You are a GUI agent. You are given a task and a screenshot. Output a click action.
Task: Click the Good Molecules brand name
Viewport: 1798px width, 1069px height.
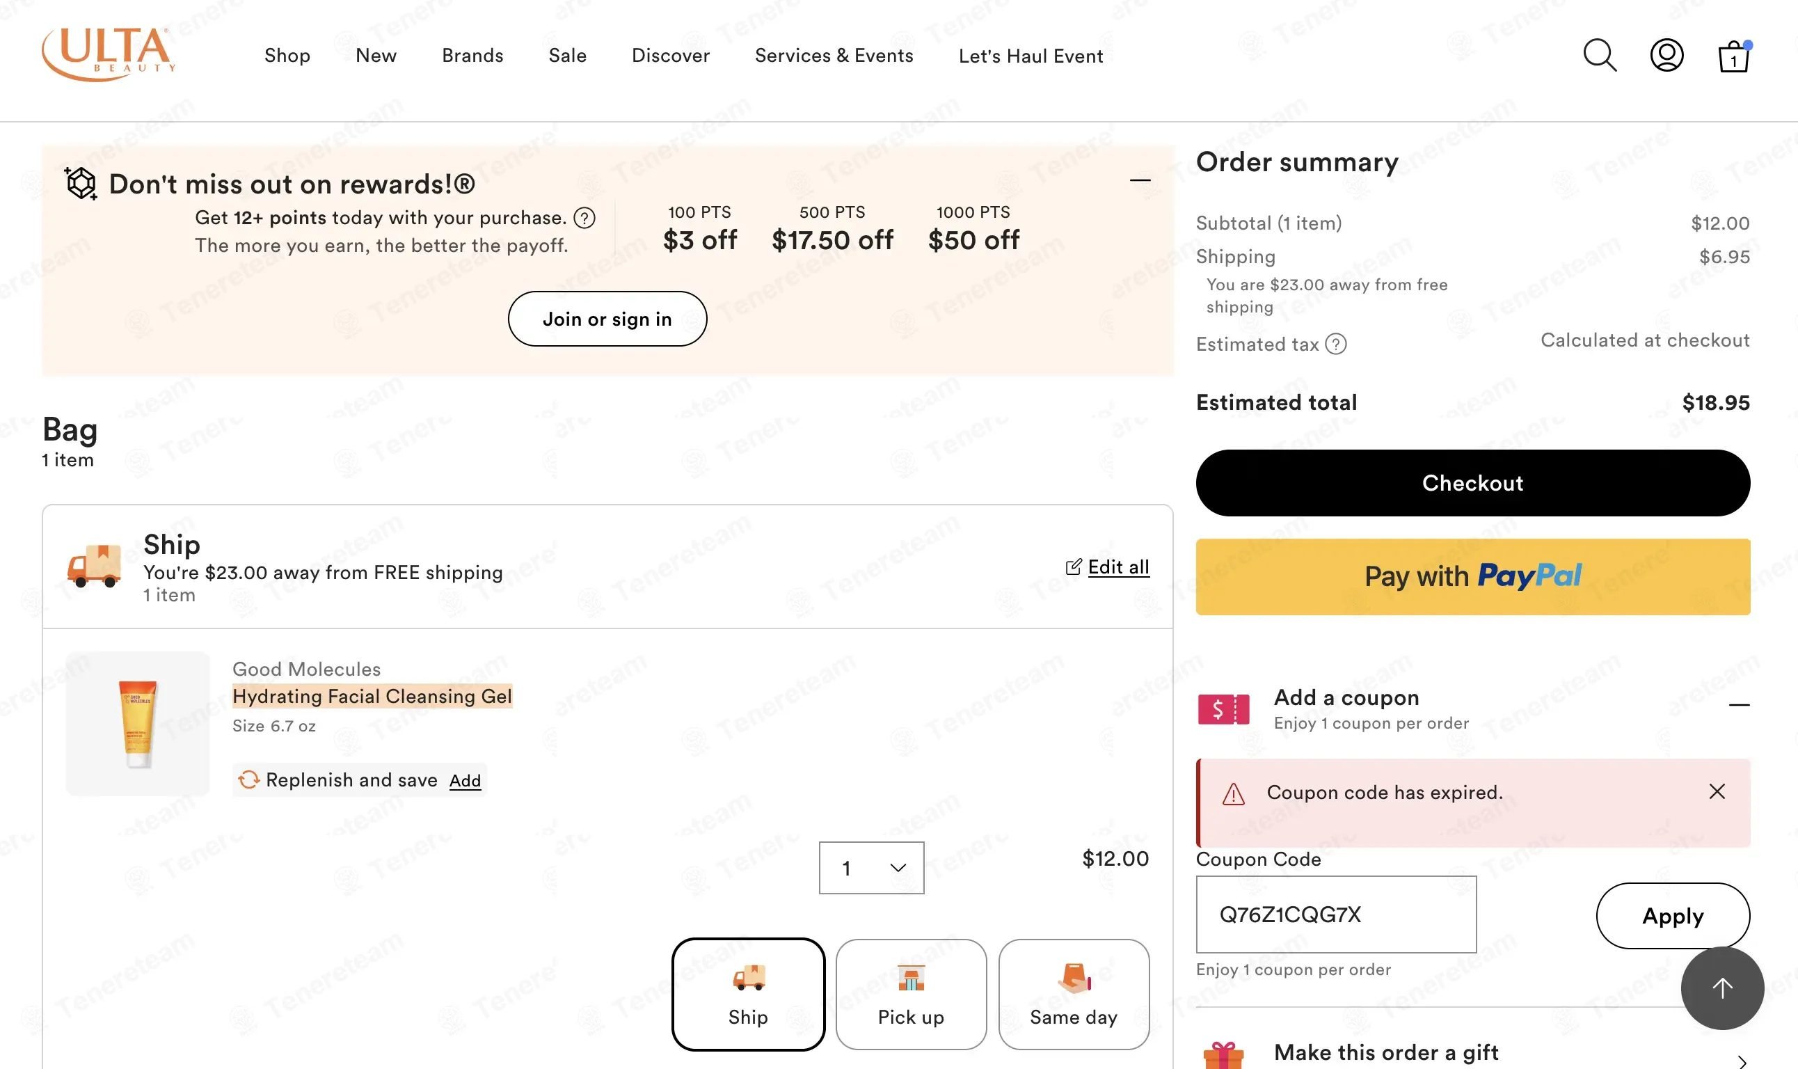306,670
